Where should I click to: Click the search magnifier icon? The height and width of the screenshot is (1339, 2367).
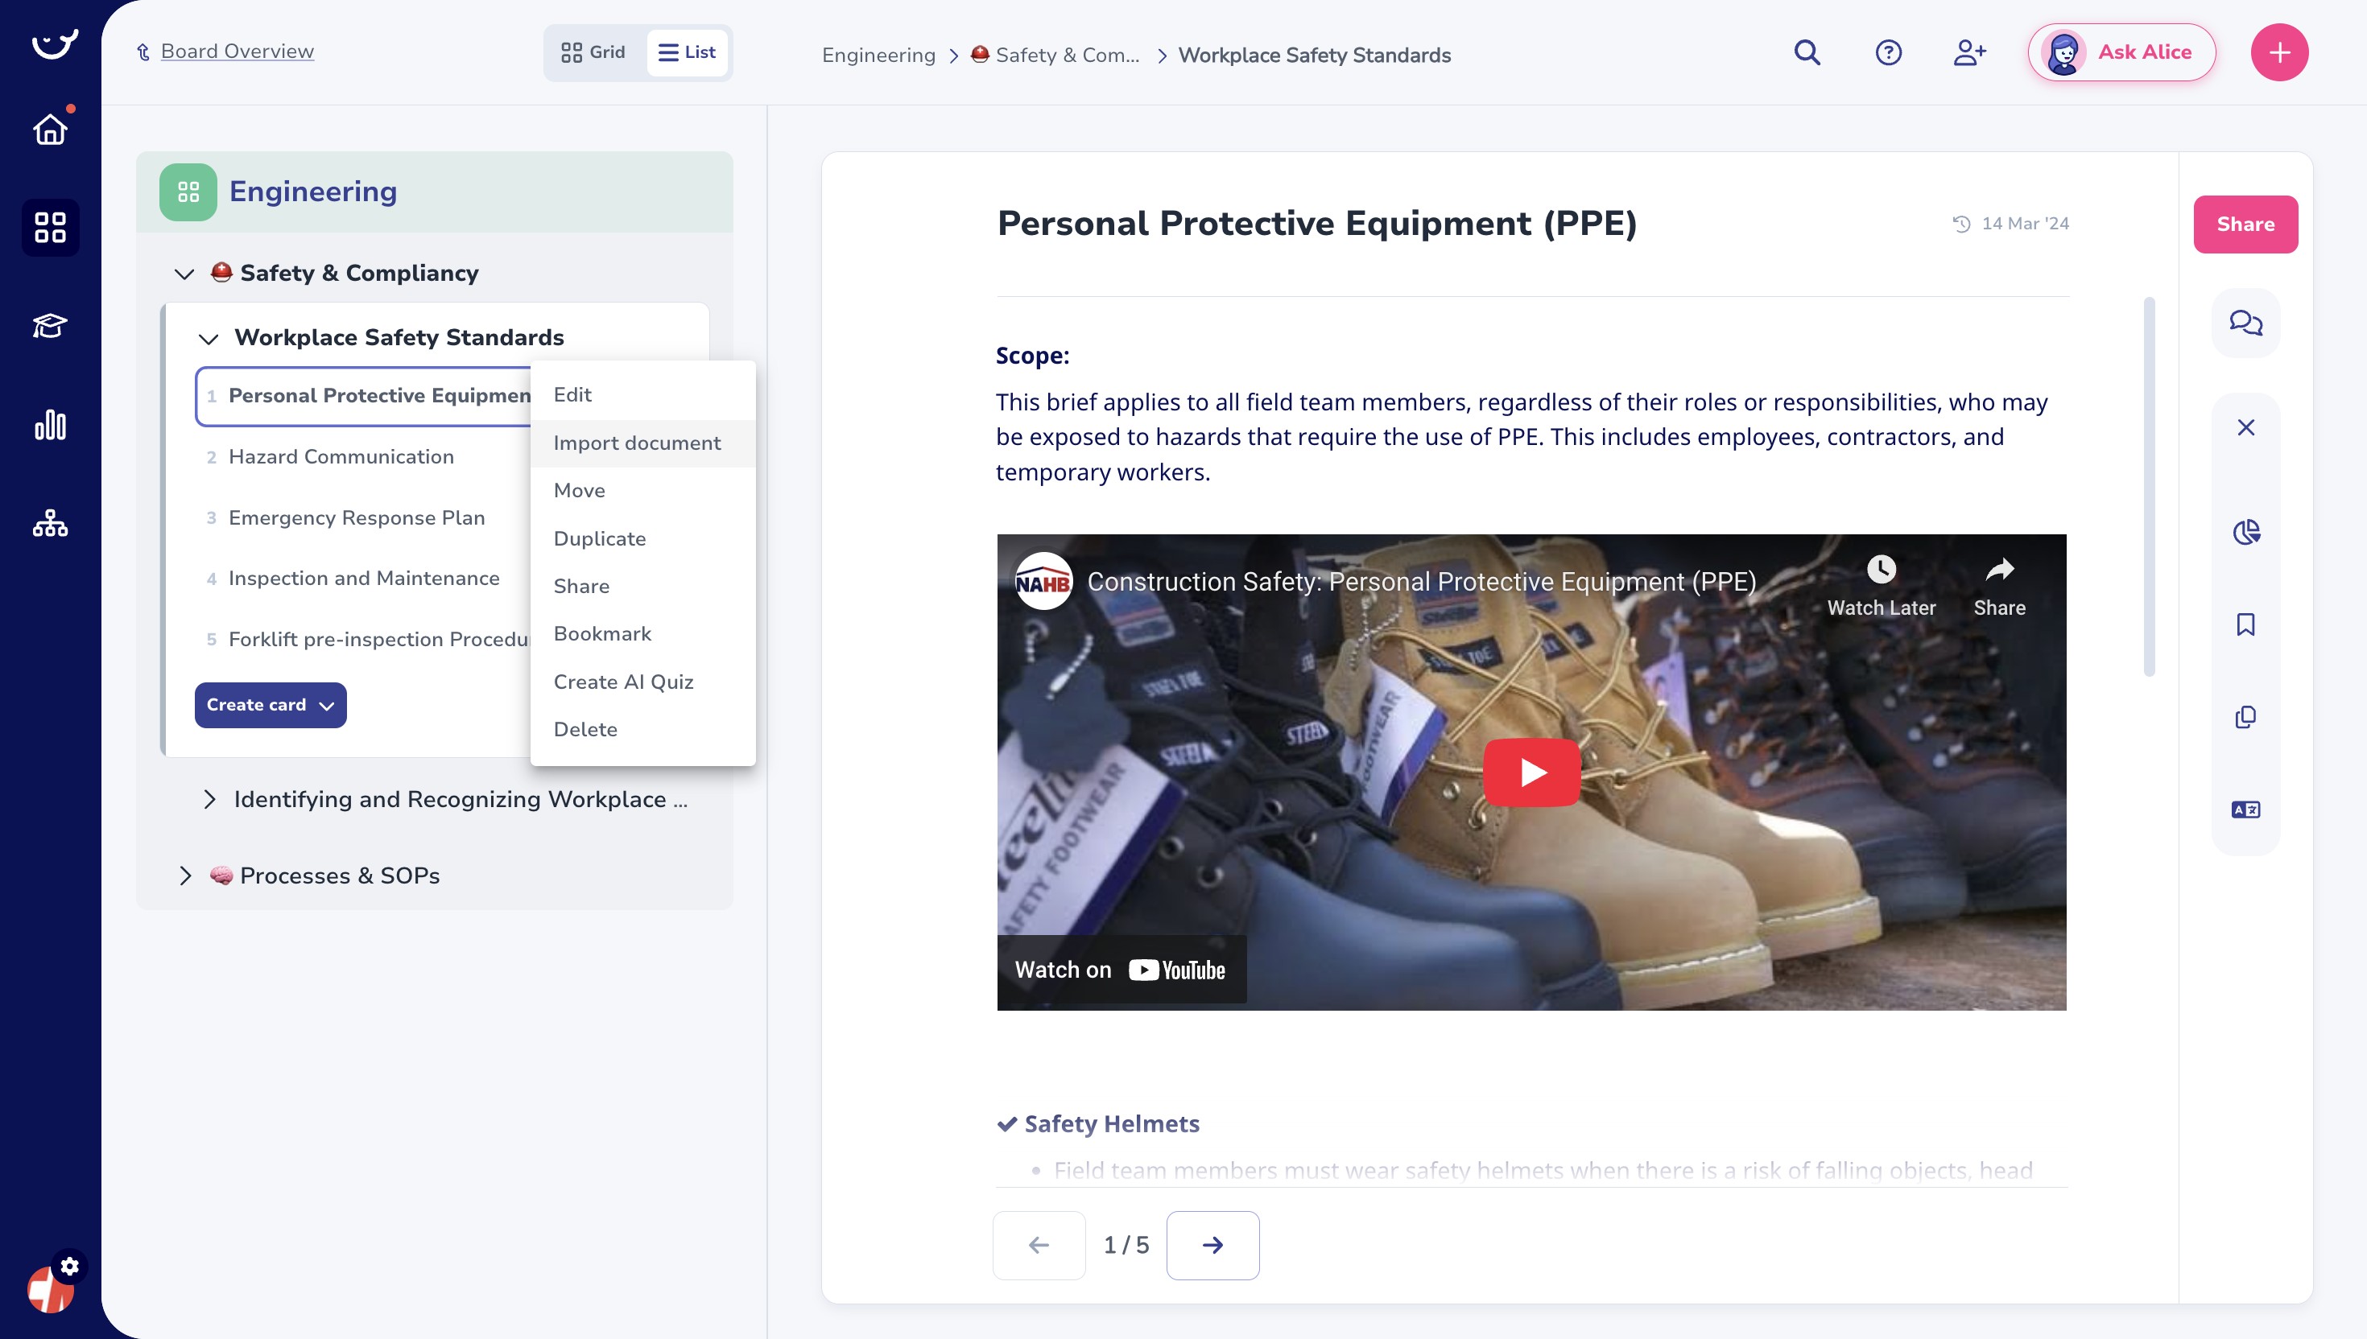1807,52
